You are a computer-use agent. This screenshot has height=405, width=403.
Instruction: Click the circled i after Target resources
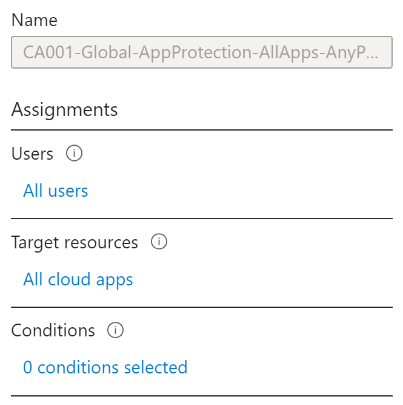[159, 242]
